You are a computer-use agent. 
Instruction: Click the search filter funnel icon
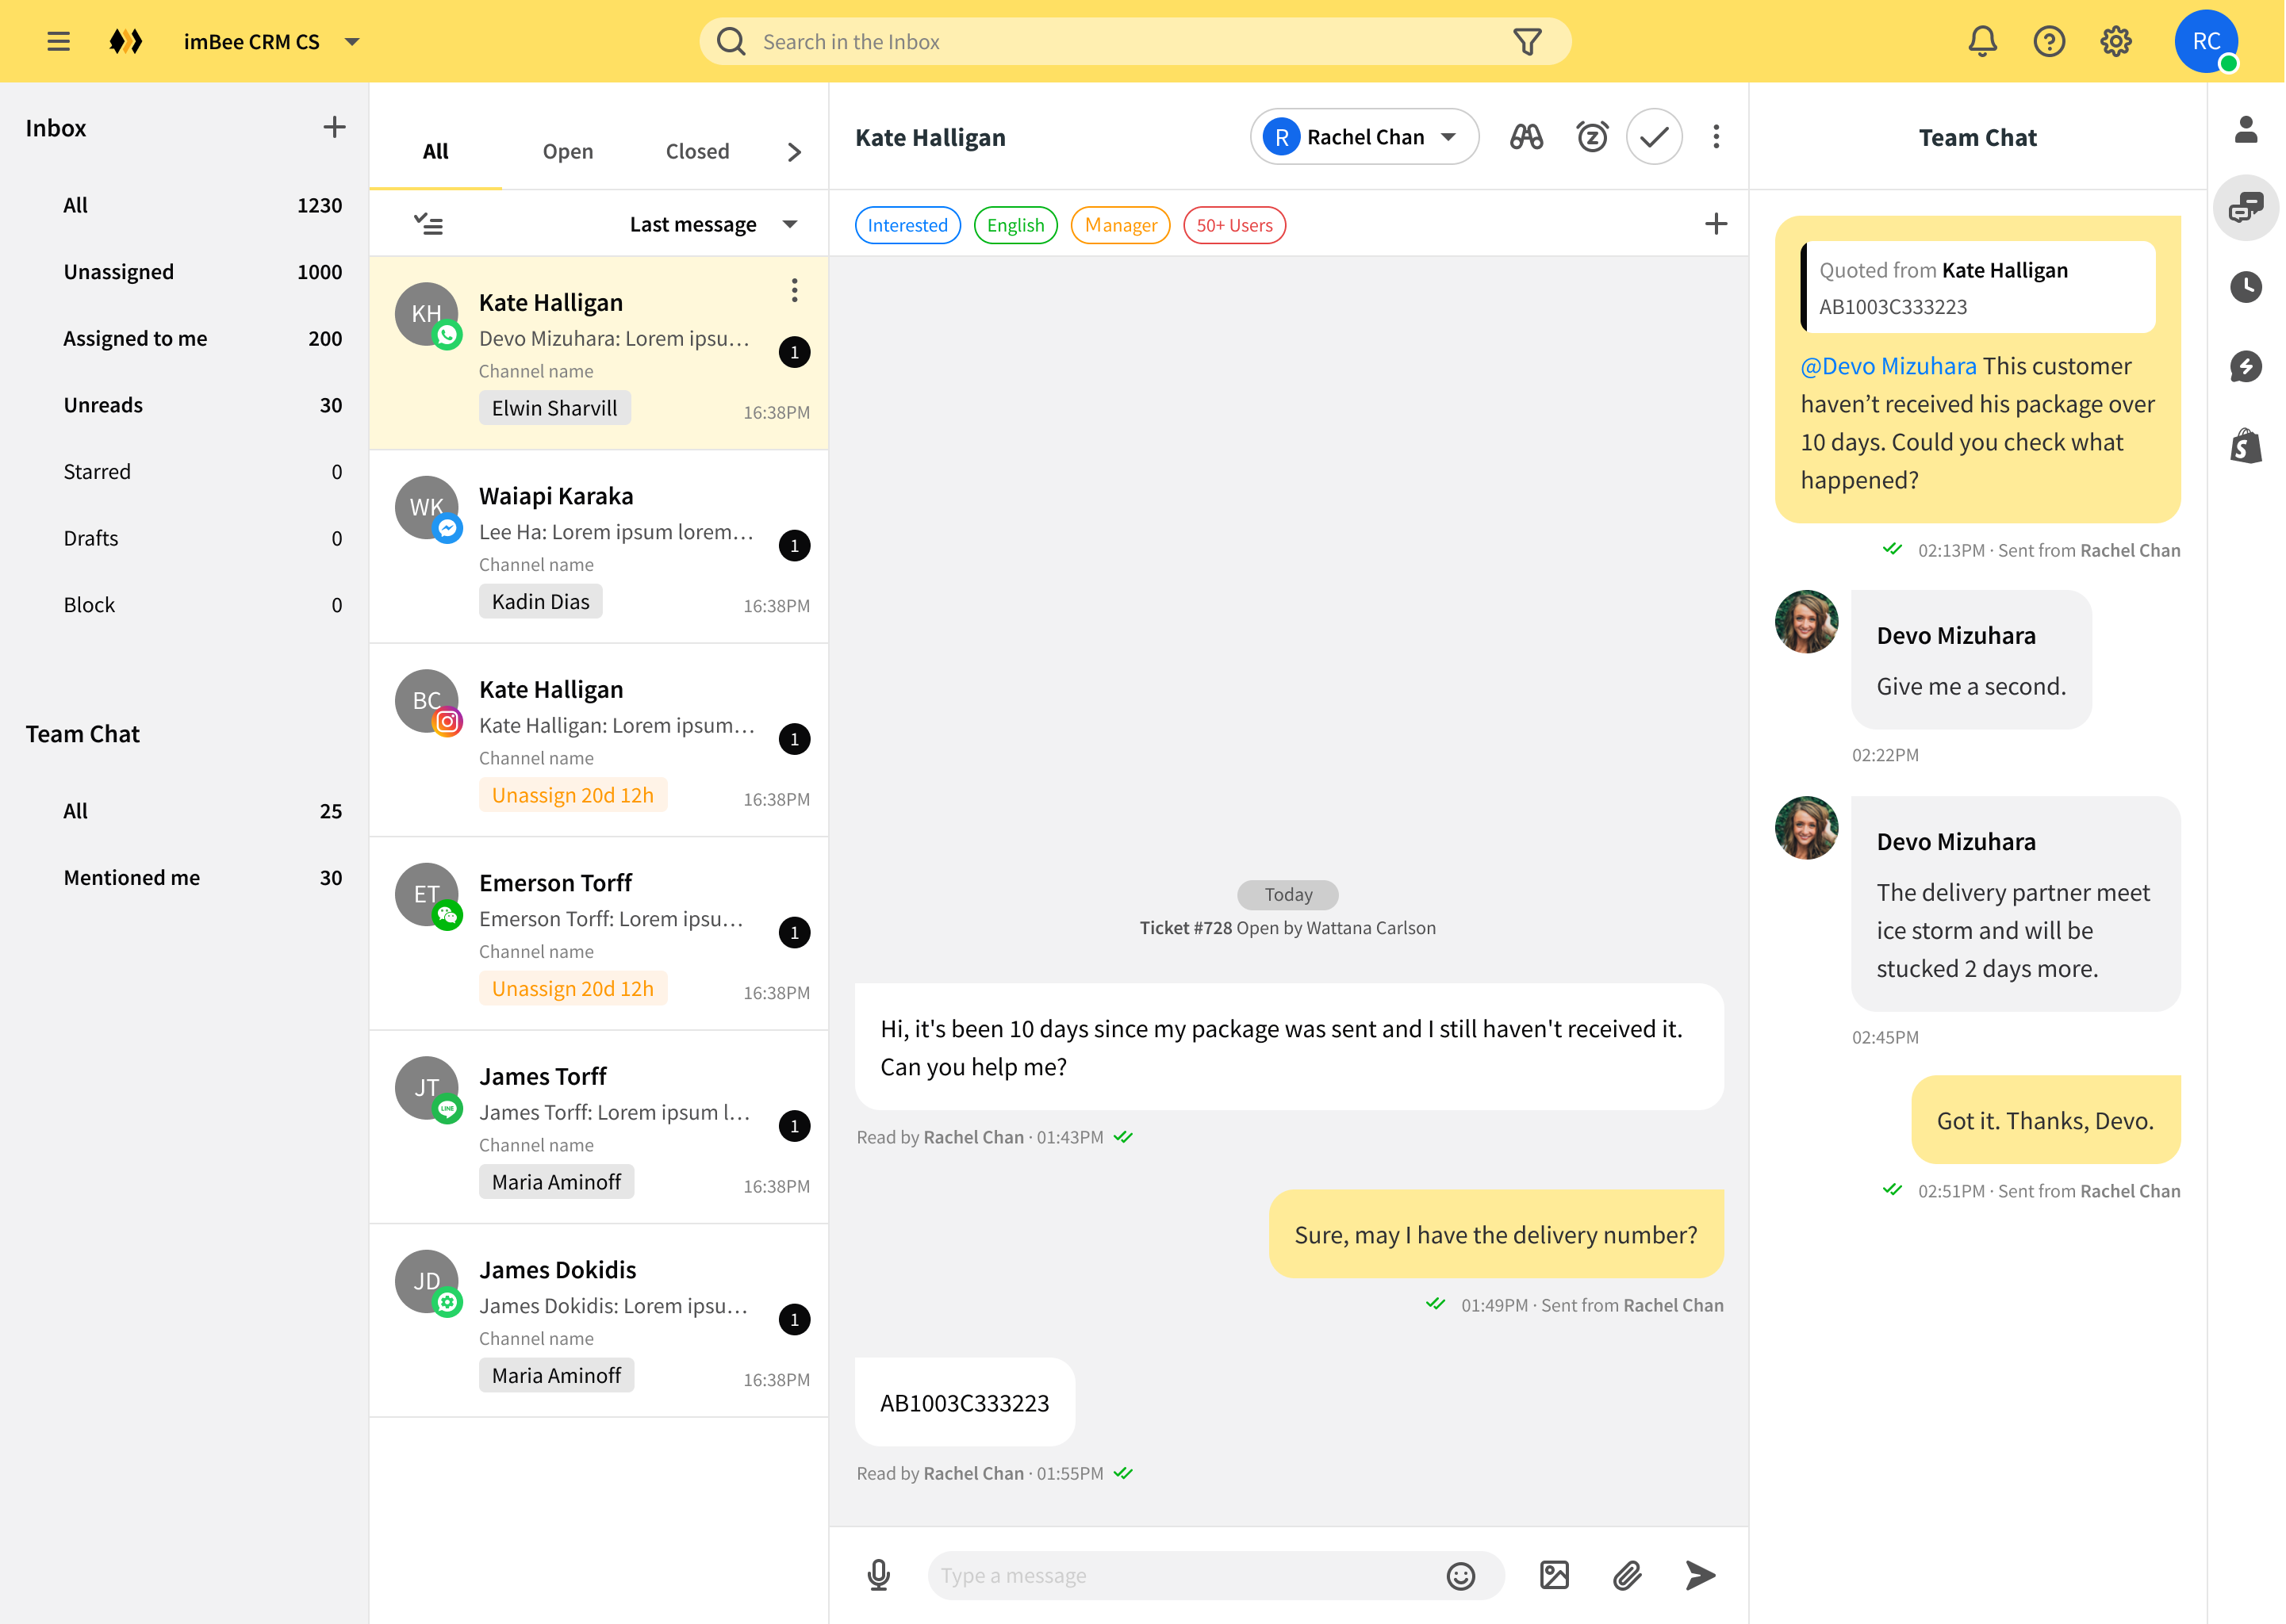click(x=1527, y=42)
